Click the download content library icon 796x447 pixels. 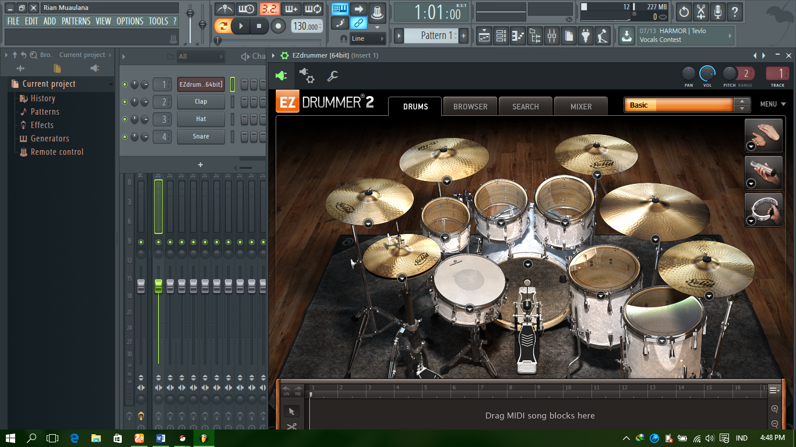(626, 36)
